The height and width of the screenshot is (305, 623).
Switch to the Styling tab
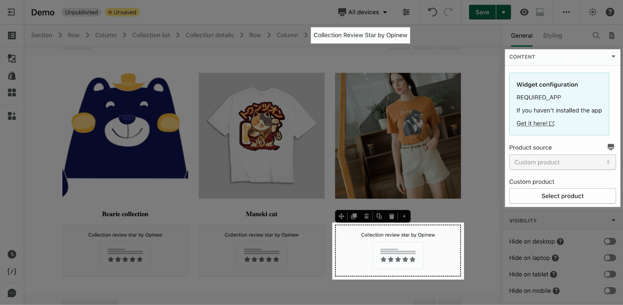pyautogui.click(x=552, y=36)
